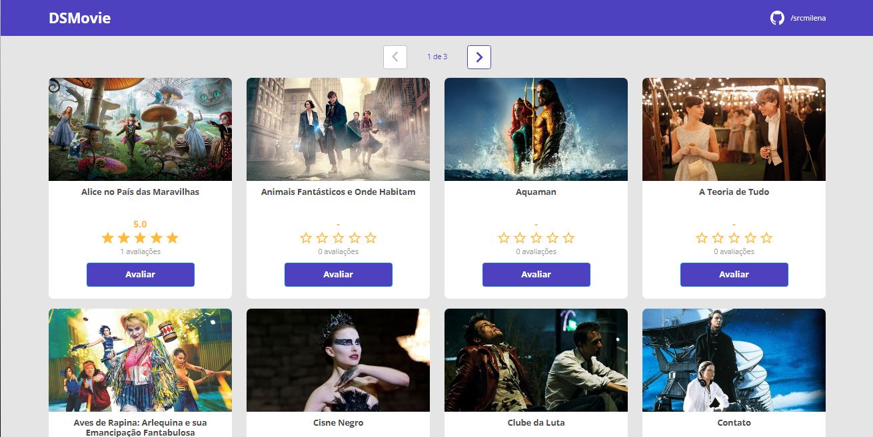
Task: Click the '1 de 3' page indicator
Action: (437, 57)
